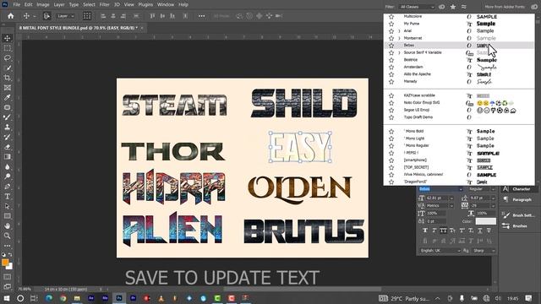Select the Horizontal Type tool

click(x=8, y=197)
